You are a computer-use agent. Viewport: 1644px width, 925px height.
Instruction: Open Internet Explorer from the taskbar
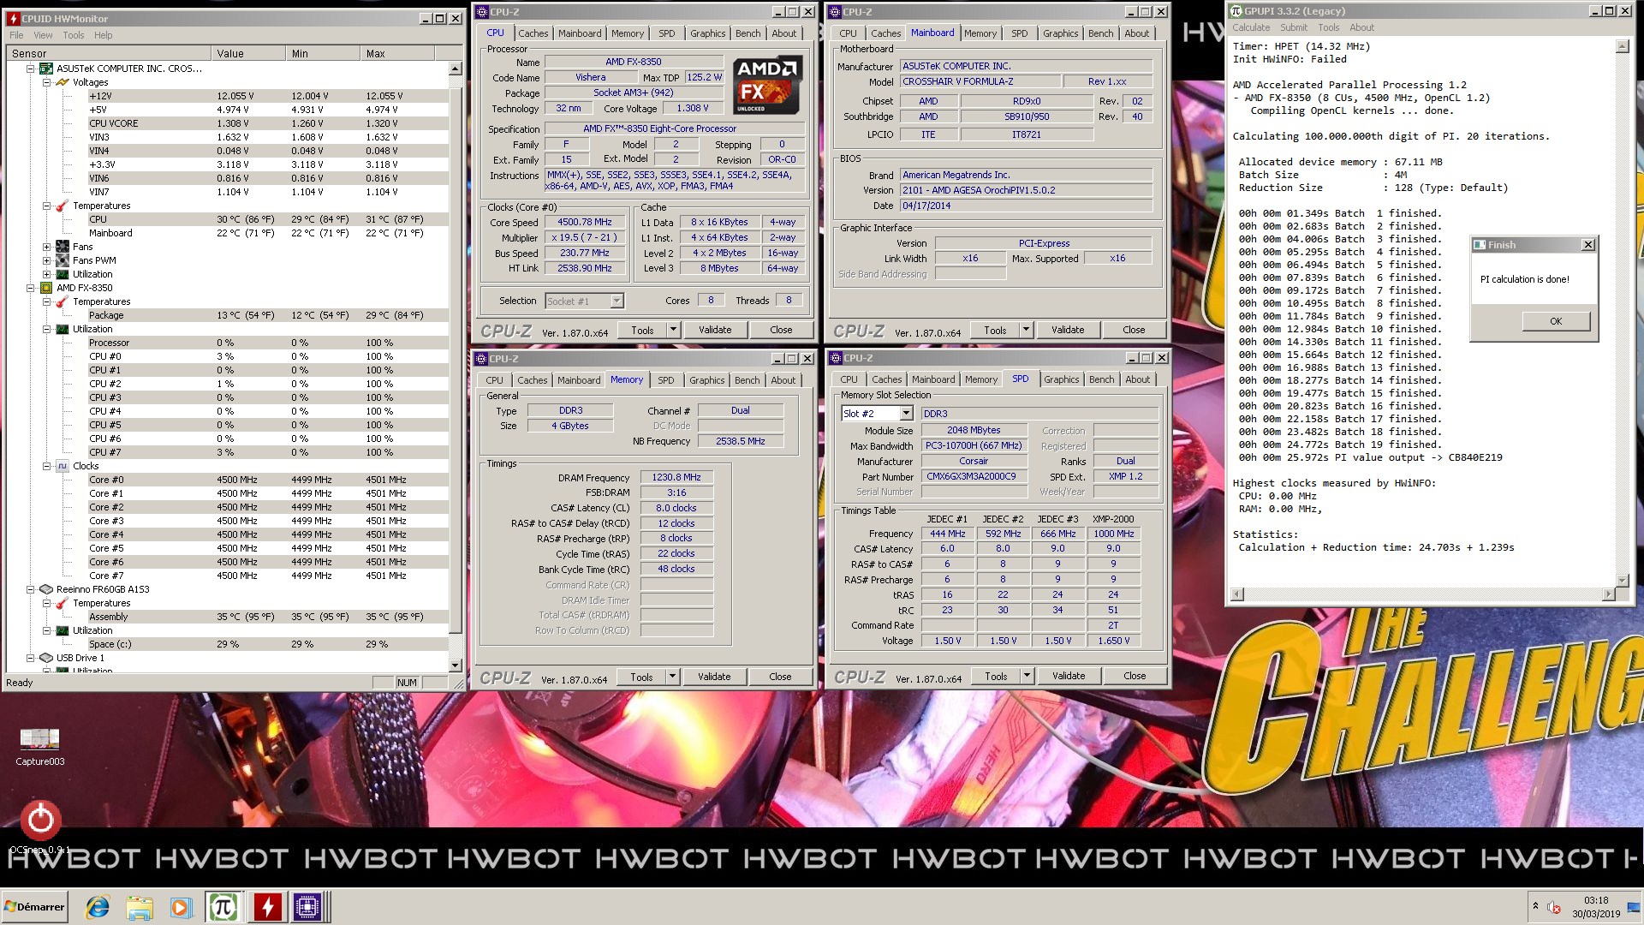click(x=98, y=907)
